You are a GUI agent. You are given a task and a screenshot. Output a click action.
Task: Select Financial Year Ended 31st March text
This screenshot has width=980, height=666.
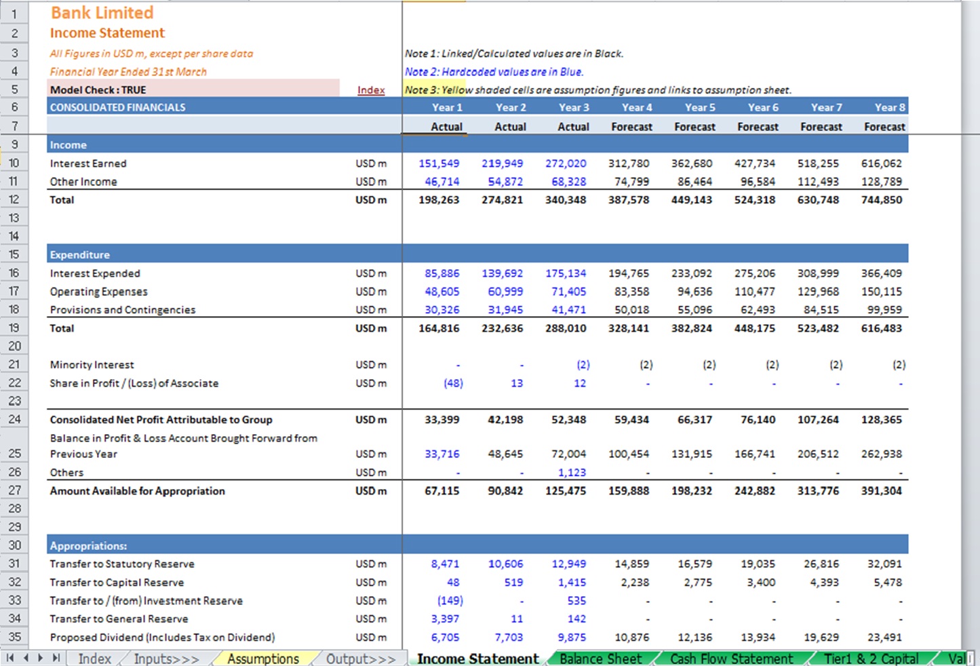point(128,72)
